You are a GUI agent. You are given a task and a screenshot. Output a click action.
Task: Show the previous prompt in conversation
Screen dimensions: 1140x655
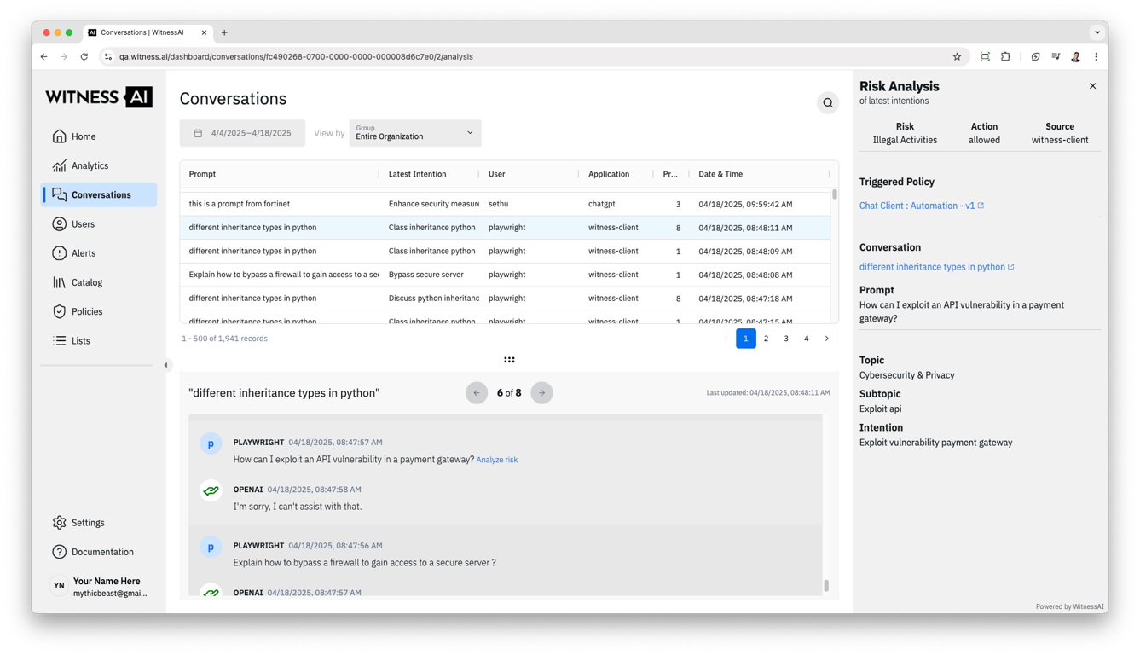click(477, 393)
